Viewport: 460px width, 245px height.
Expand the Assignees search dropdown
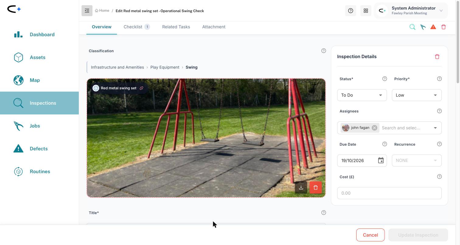435,128
